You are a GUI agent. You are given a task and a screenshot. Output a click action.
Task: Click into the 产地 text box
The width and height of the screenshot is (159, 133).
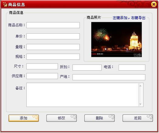point(109,77)
